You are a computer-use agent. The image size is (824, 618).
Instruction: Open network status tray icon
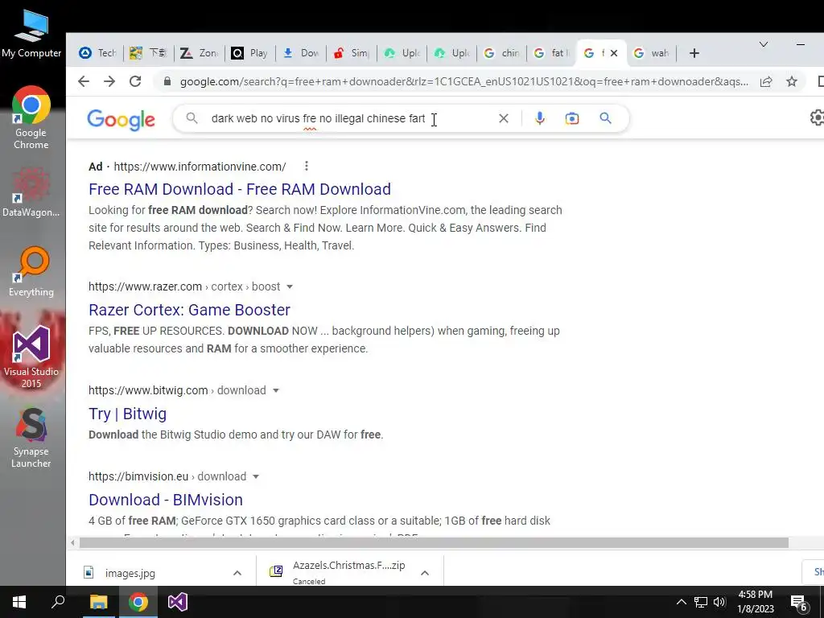point(701,602)
